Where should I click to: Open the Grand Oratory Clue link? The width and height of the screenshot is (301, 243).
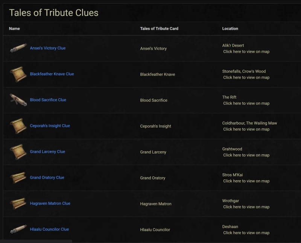(47, 178)
